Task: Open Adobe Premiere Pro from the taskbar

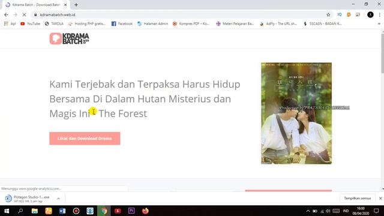Action: pos(131,211)
